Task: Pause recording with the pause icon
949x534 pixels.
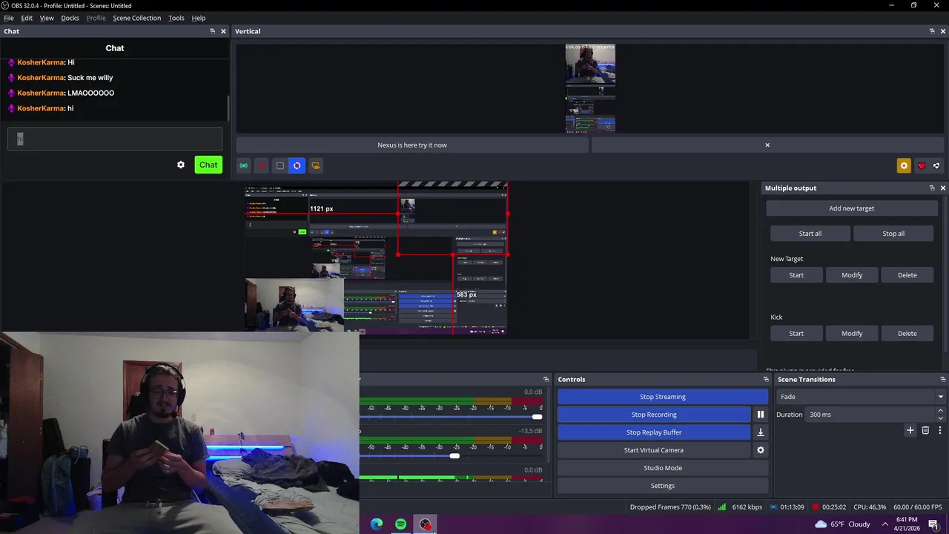Action: pos(760,415)
